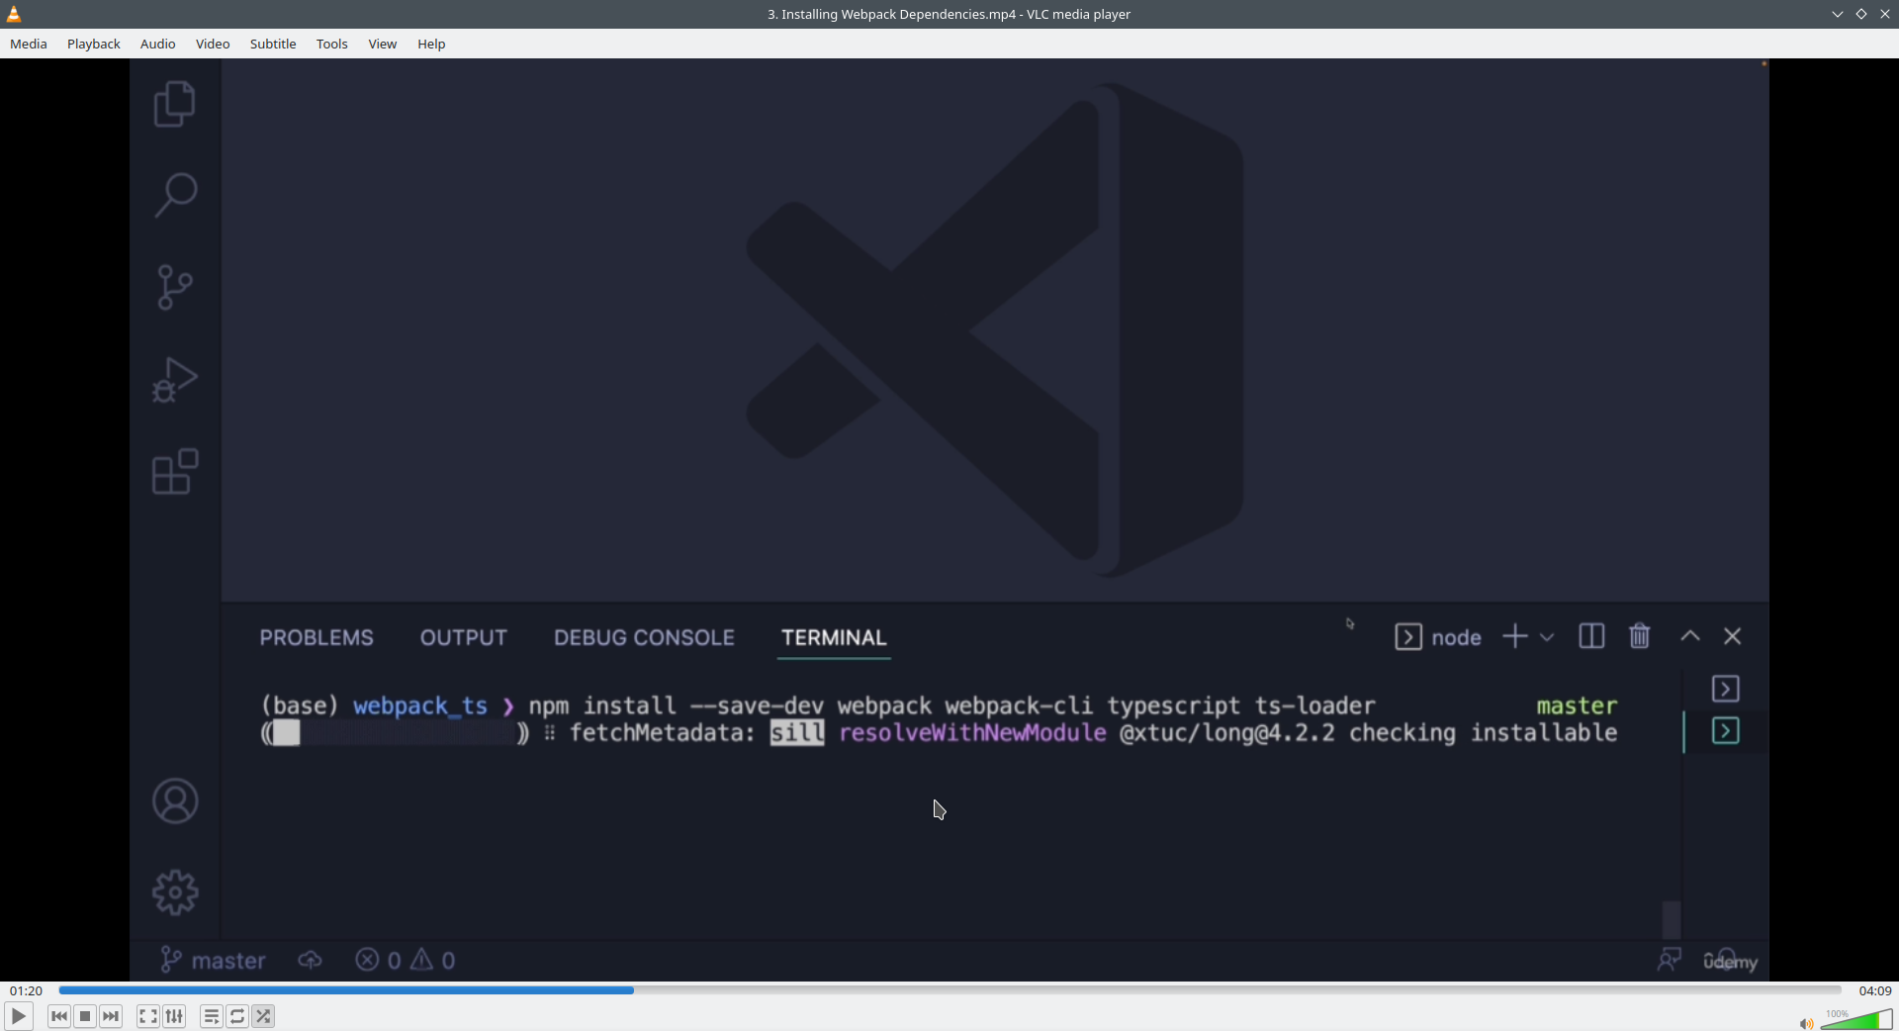1899x1031 pixels.
Task: Click the npm install progress bar
Action: pyautogui.click(x=396, y=732)
